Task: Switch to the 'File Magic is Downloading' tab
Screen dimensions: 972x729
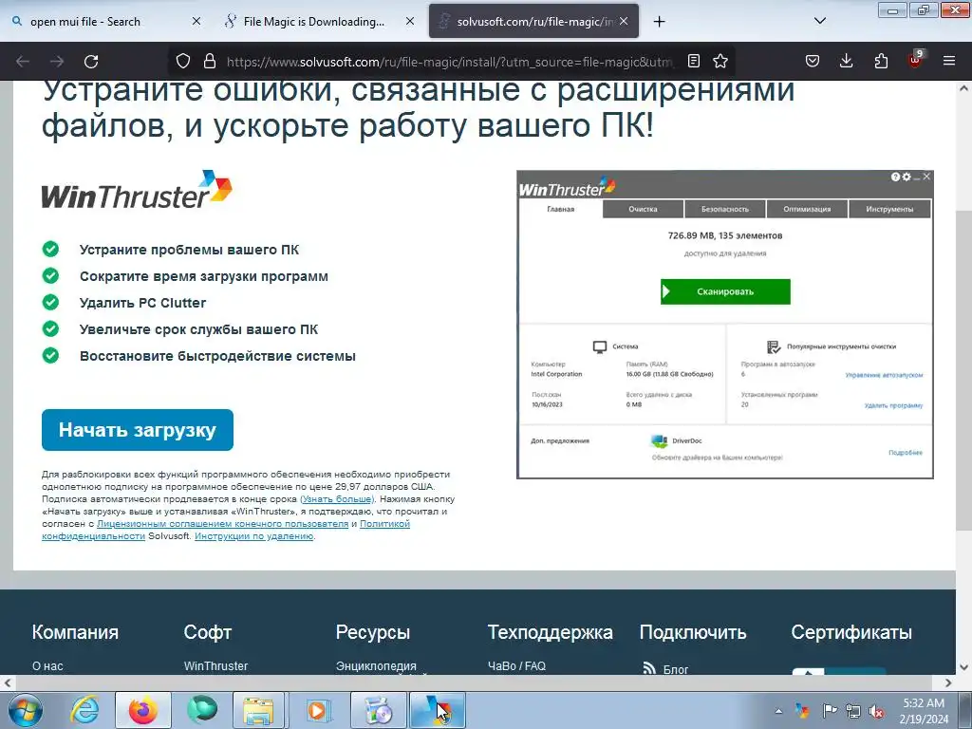Action: 319,21
